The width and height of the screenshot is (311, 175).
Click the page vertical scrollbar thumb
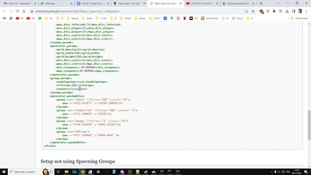(x=309, y=125)
